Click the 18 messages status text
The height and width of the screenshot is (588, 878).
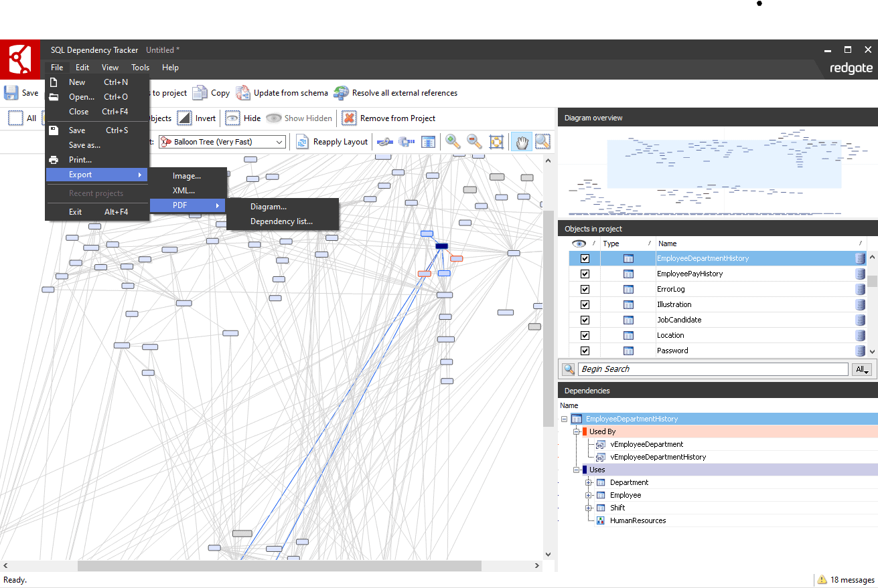(x=853, y=580)
